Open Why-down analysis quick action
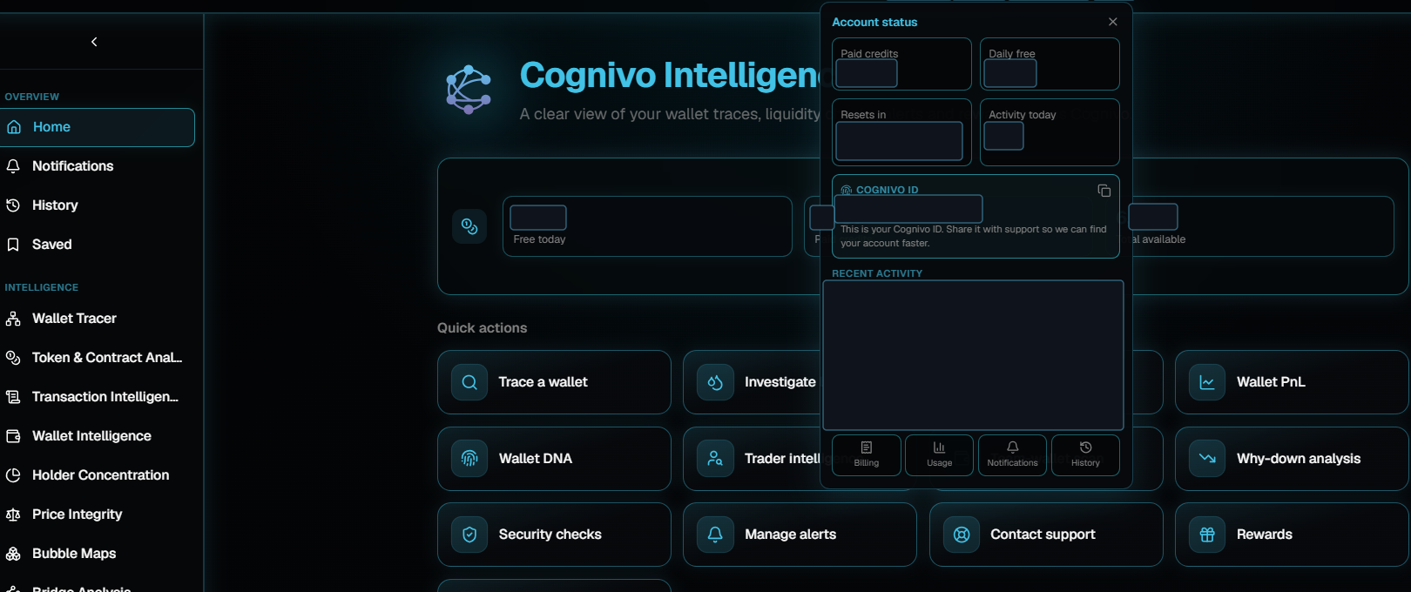The width and height of the screenshot is (1411, 592). [1292, 459]
